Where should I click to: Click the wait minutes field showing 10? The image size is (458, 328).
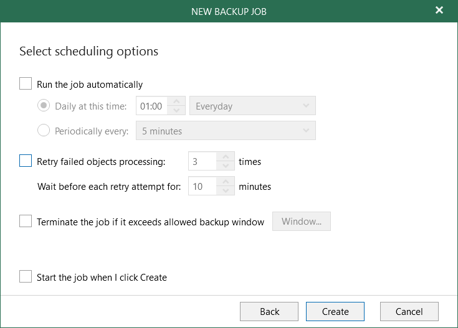tap(202, 186)
